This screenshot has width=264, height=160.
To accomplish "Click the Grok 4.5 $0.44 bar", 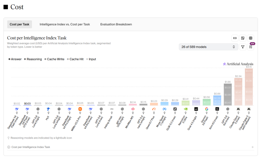I will tap(196, 103).
